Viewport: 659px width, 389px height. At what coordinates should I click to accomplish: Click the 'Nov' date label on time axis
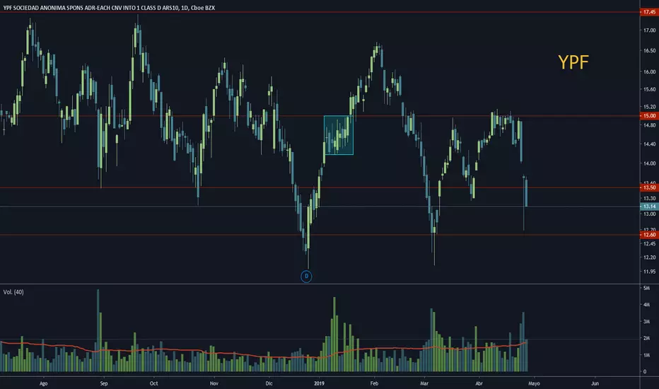pyautogui.click(x=214, y=383)
